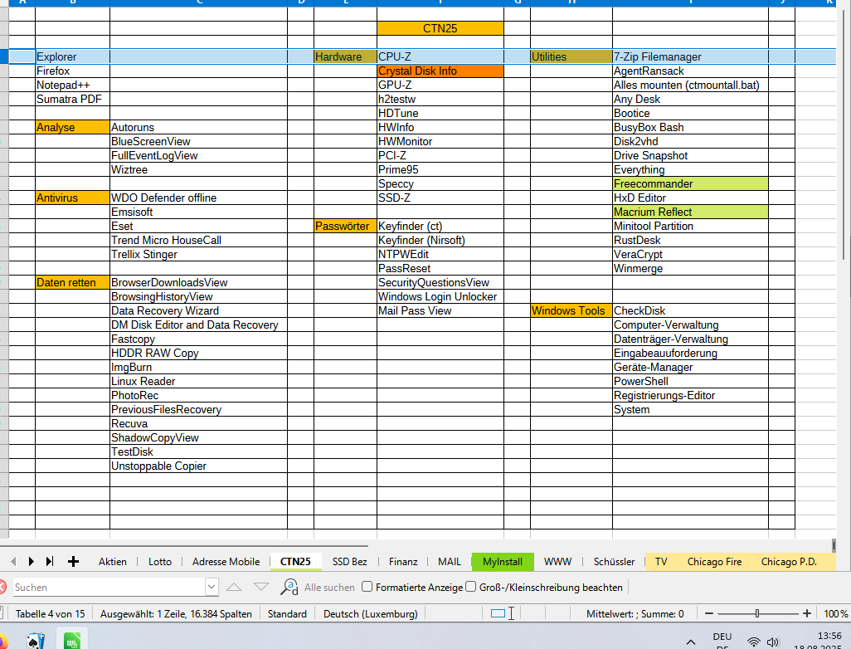The height and width of the screenshot is (649, 851).
Task: Click into the Suchen search field
Action: pos(109,587)
